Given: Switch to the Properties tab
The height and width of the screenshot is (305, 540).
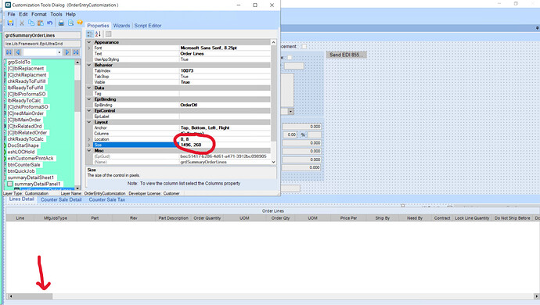Looking at the screenshot, I should pyautogui.click(x=98, y=26).
